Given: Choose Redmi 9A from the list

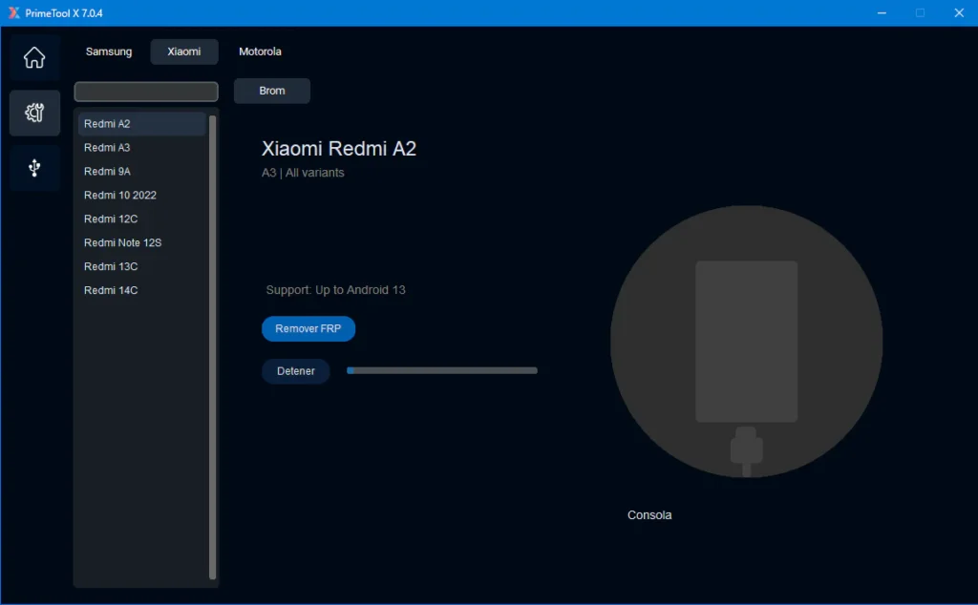Looking at the screenshot, I should point(141,172).
